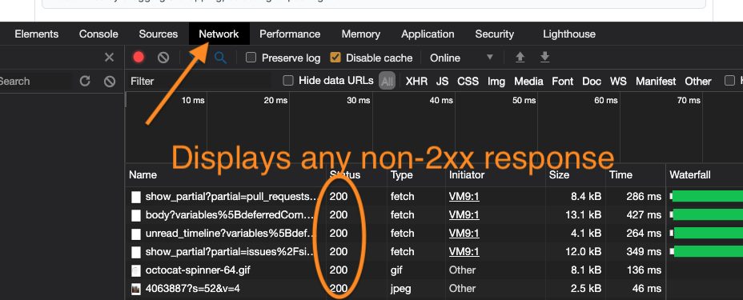Filter requests by JS

click(x=442, y=82)
